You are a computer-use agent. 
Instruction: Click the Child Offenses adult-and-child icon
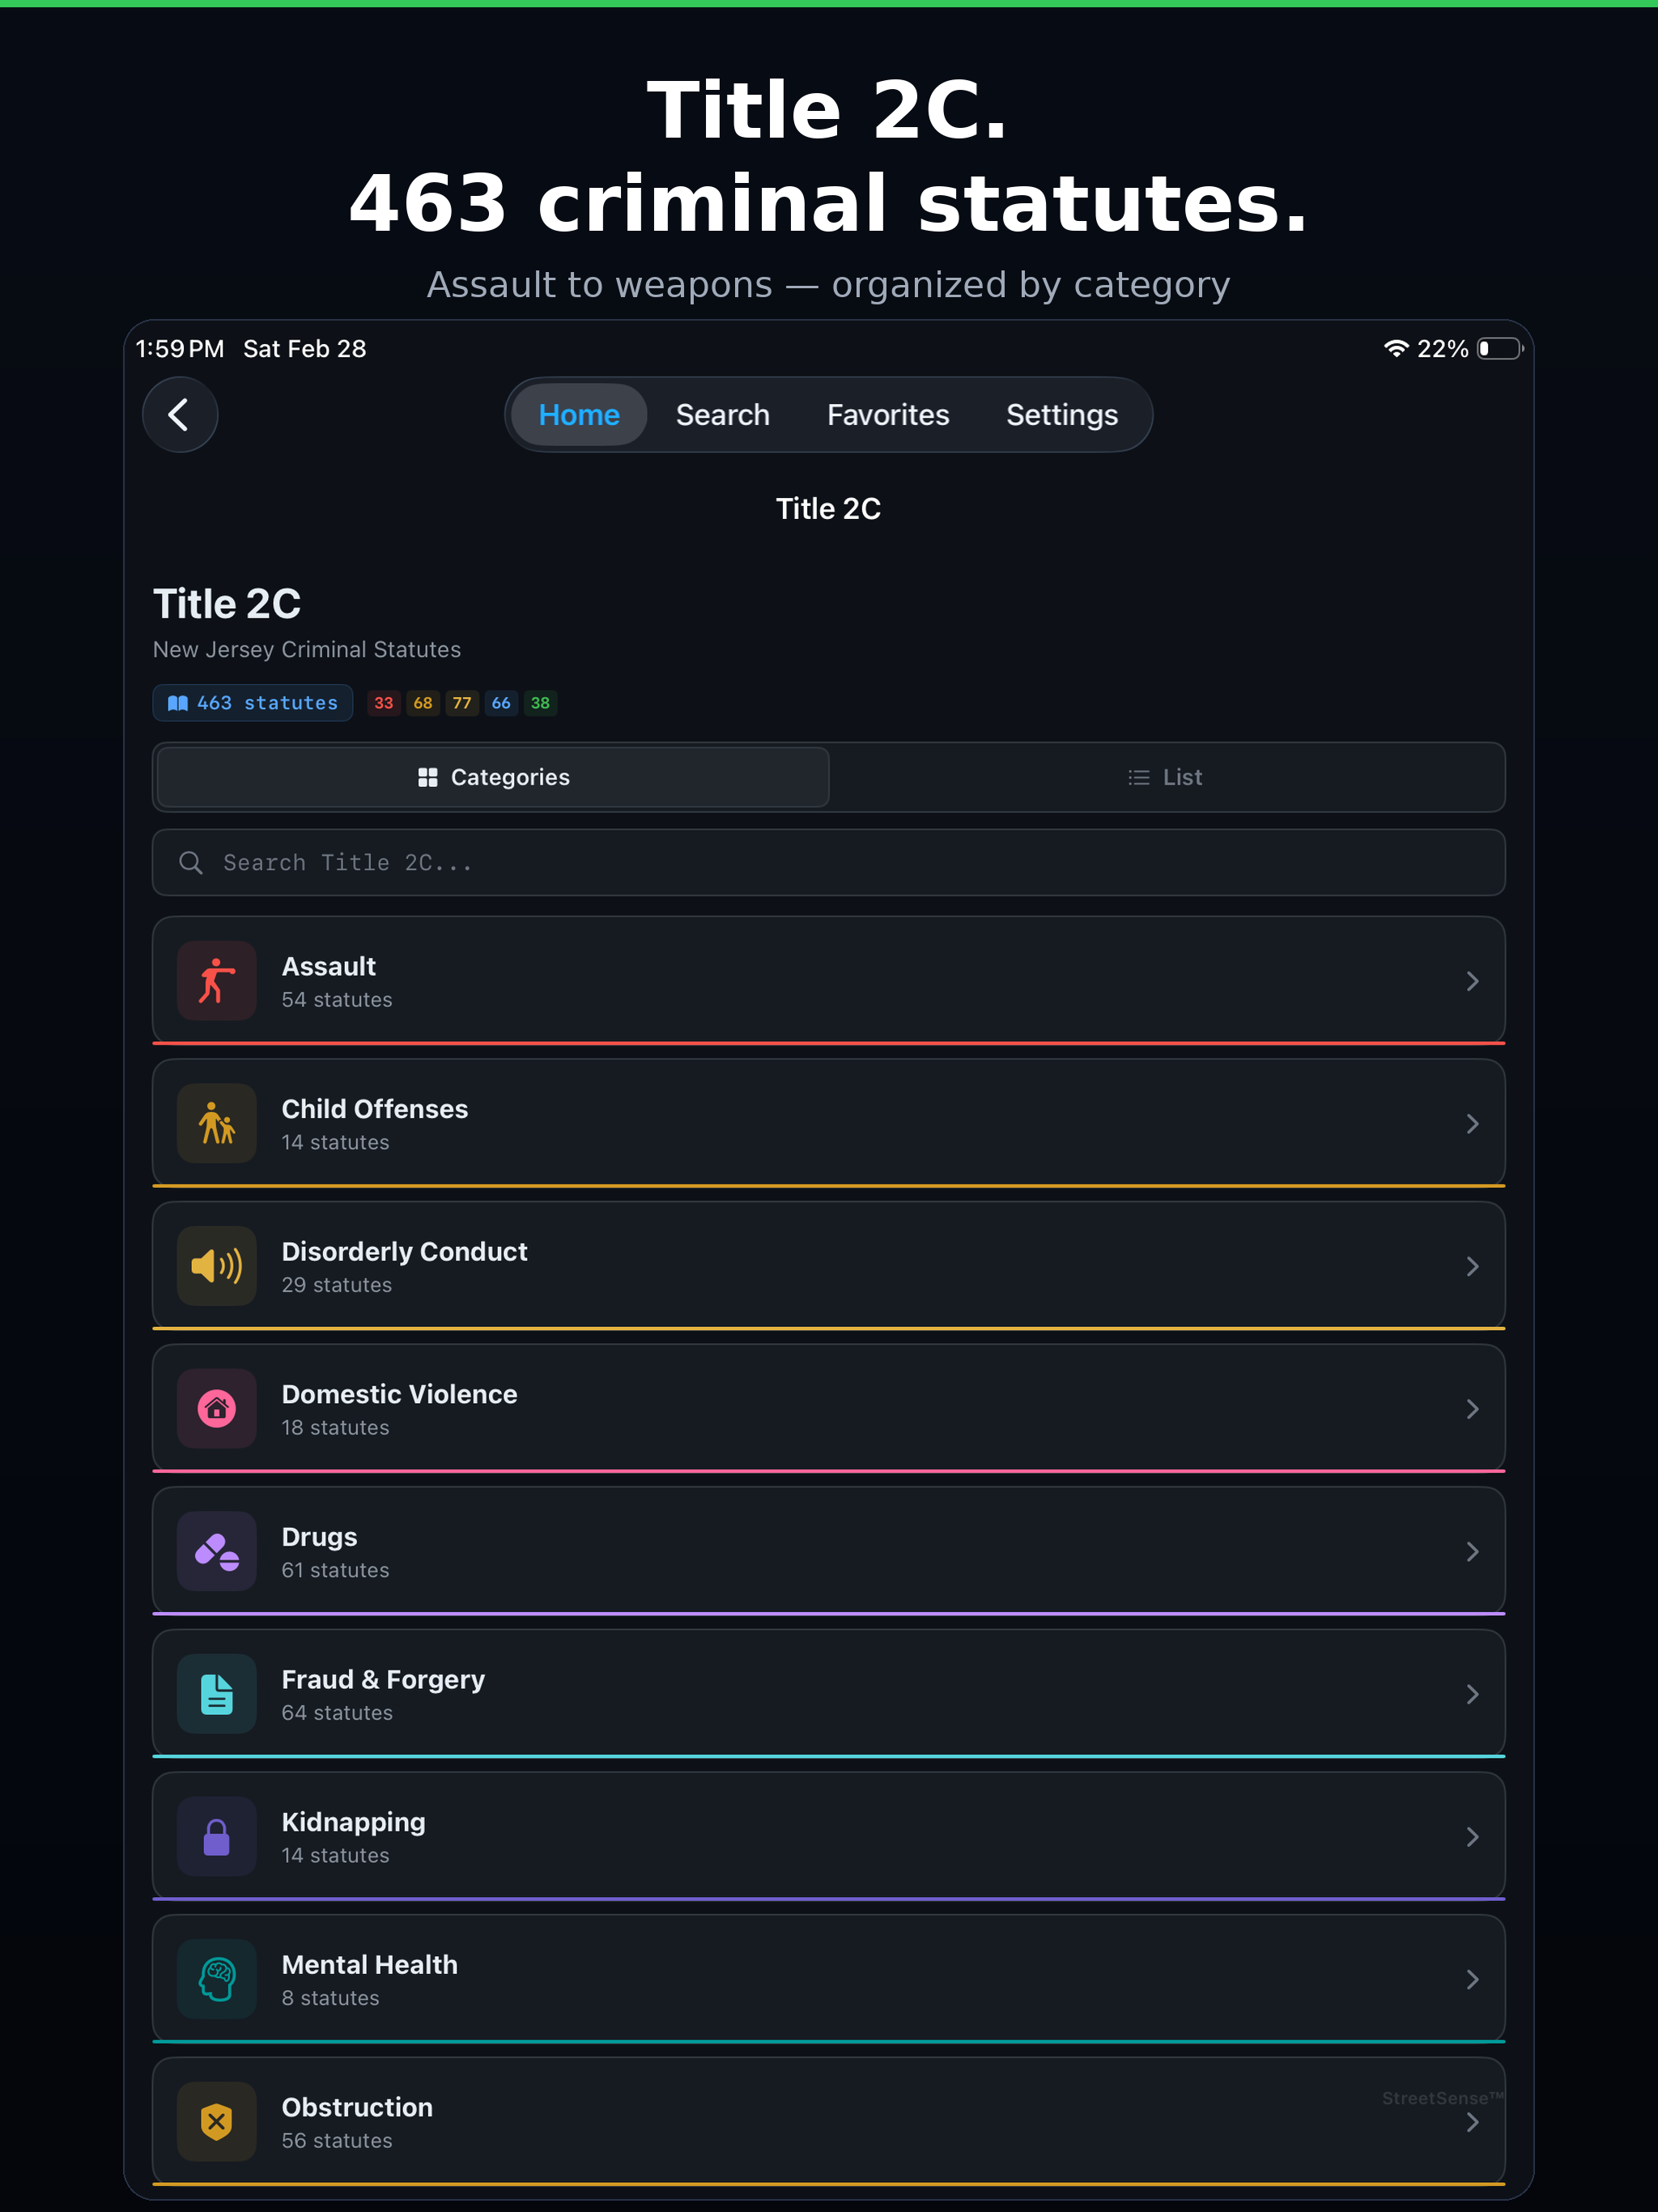[217, 1123]
